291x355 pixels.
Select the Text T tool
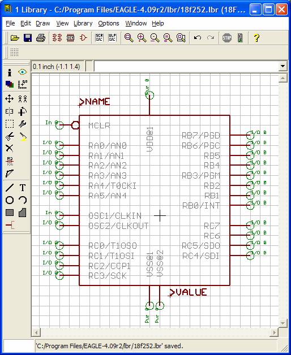tap(23, 188)
